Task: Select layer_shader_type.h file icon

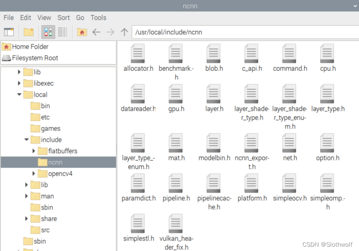Action: tap(251, 94)
